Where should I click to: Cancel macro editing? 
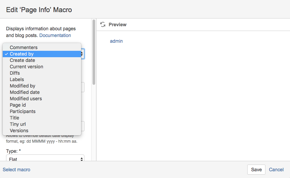276,170
